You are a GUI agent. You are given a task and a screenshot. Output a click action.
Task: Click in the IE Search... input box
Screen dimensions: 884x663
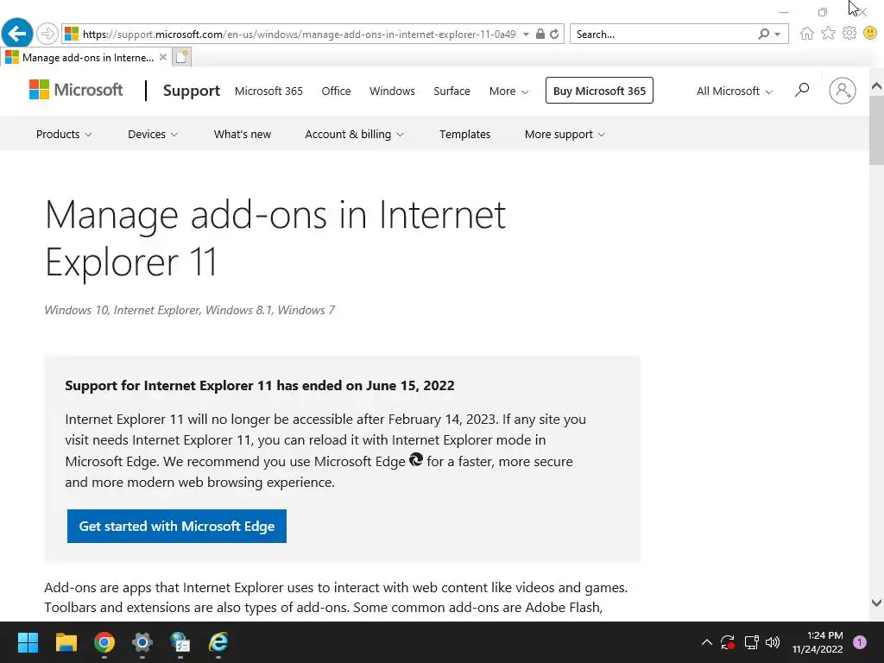click(662, 35)
